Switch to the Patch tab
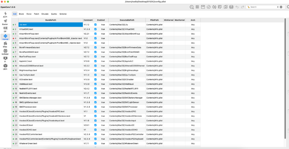This screenshot has height=149, width=289. pos(36,14)
